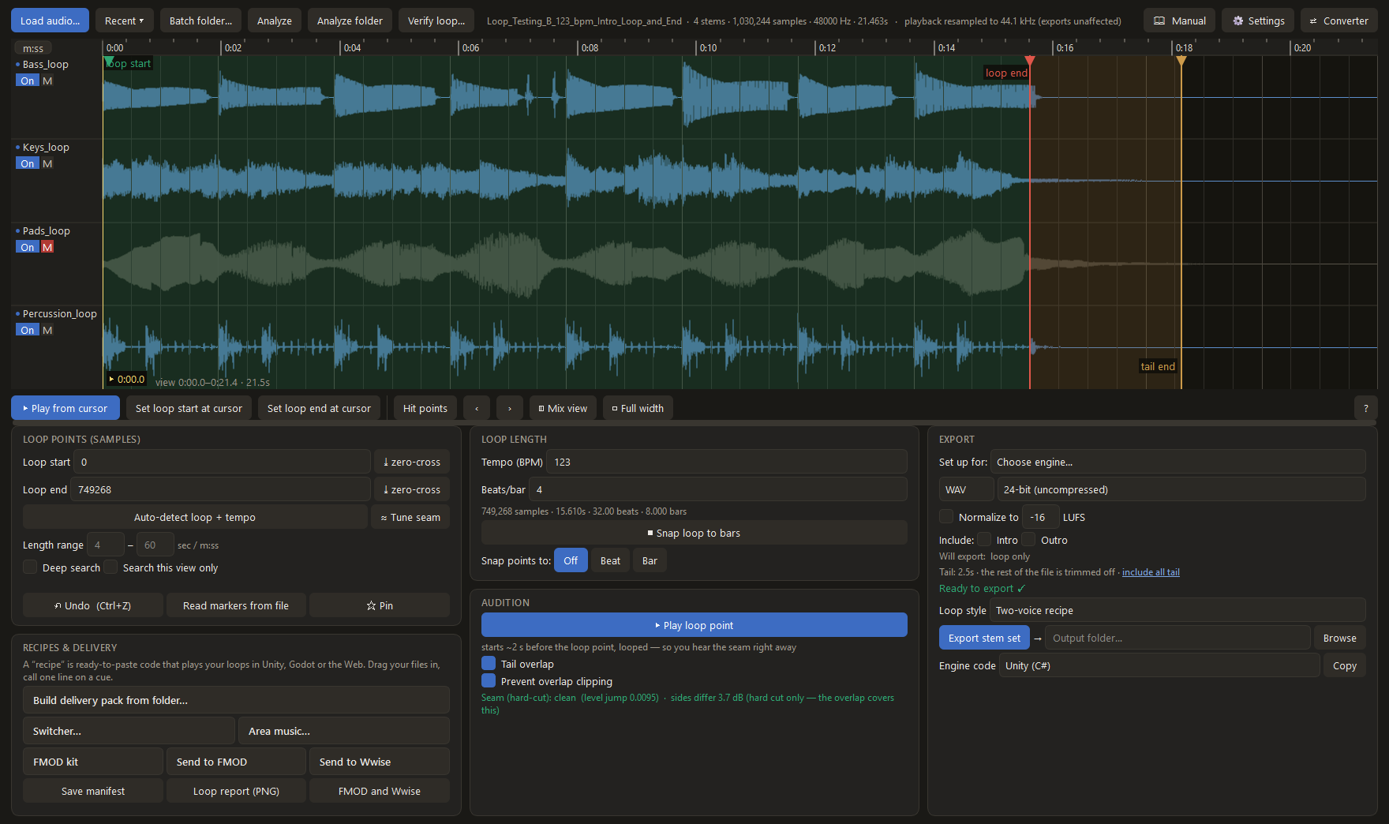
Task: Click Loop start samples field
Action: point(222,462)
